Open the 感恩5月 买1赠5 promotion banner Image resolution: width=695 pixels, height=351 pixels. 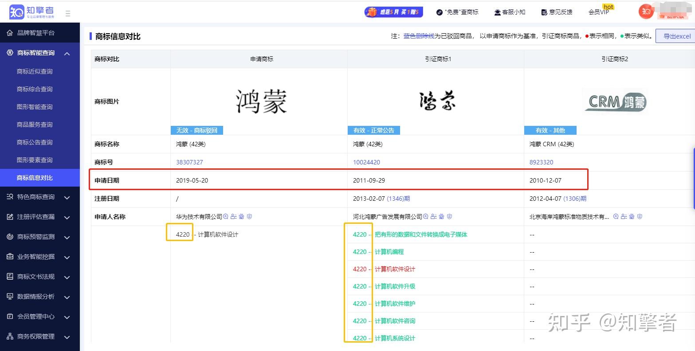point(393,12)
